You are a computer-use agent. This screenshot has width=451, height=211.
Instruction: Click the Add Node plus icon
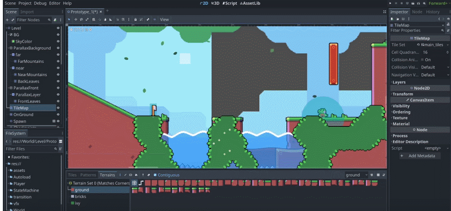[x=7, y=20]
